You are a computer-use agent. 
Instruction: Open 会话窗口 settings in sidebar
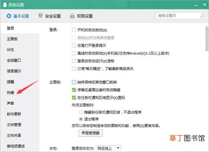coord(20,60)
